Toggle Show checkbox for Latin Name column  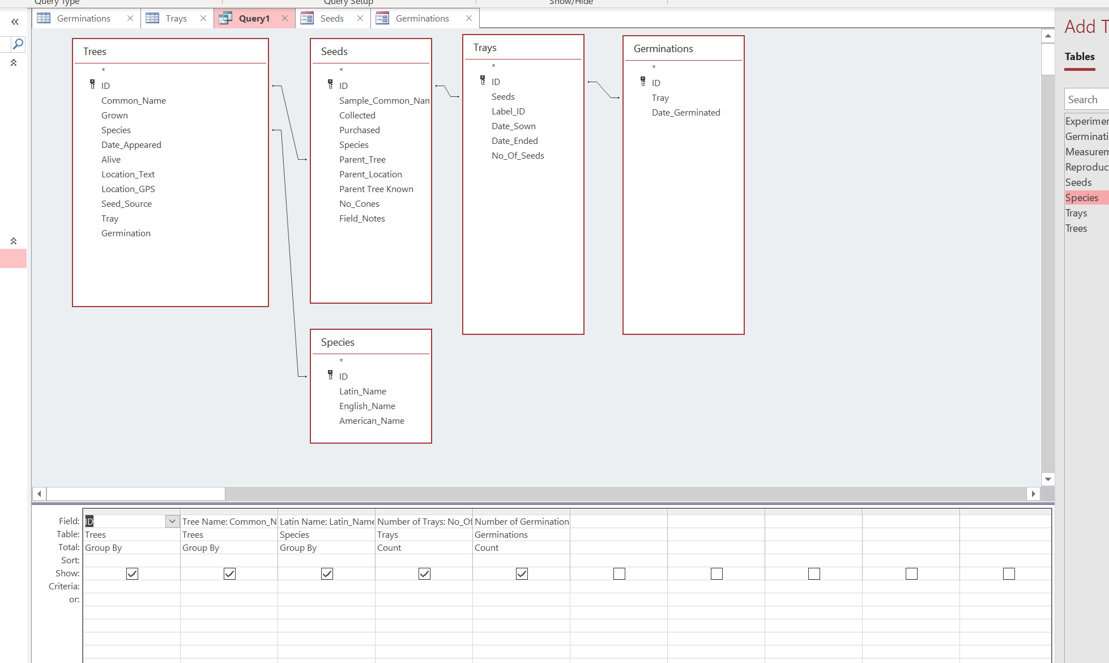tap(327, 573)
